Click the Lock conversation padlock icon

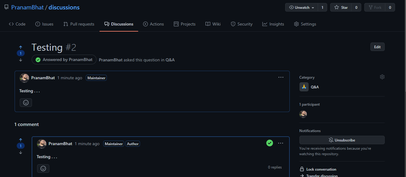[302, 169]
